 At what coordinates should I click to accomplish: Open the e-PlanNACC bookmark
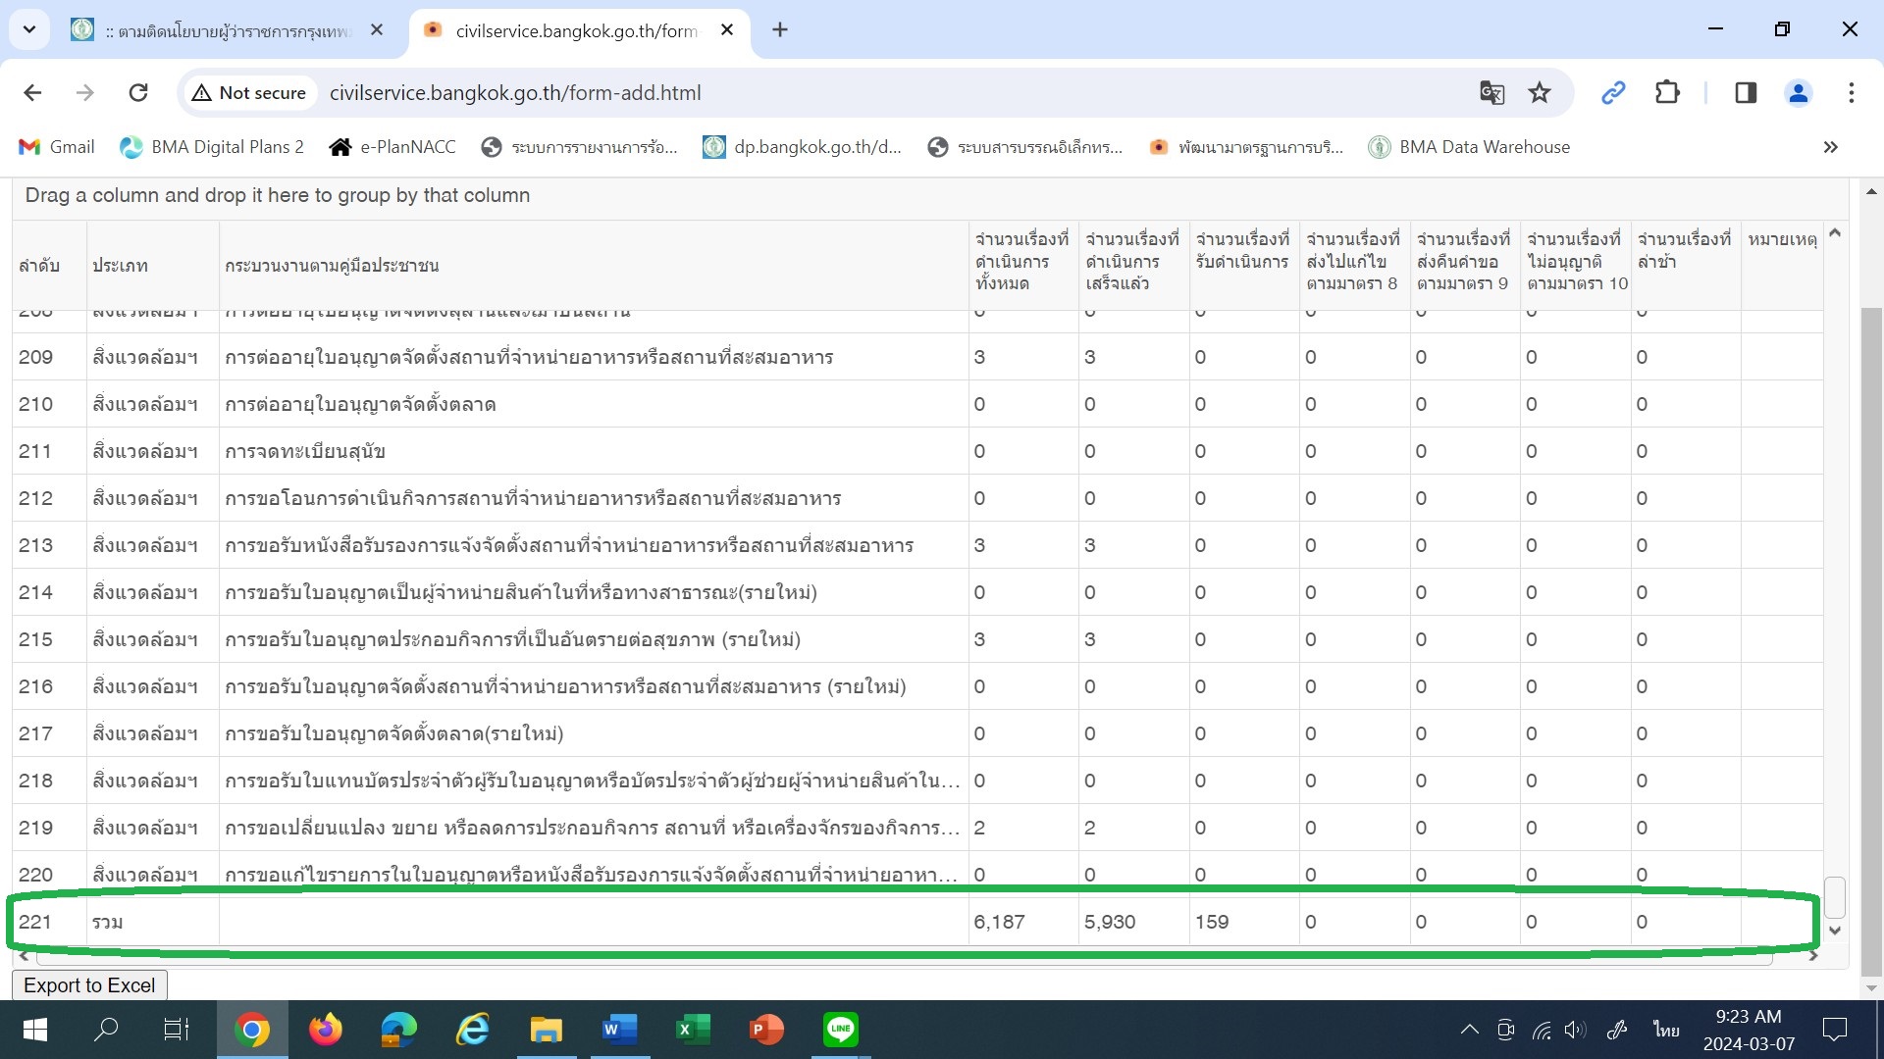point(392,147)
